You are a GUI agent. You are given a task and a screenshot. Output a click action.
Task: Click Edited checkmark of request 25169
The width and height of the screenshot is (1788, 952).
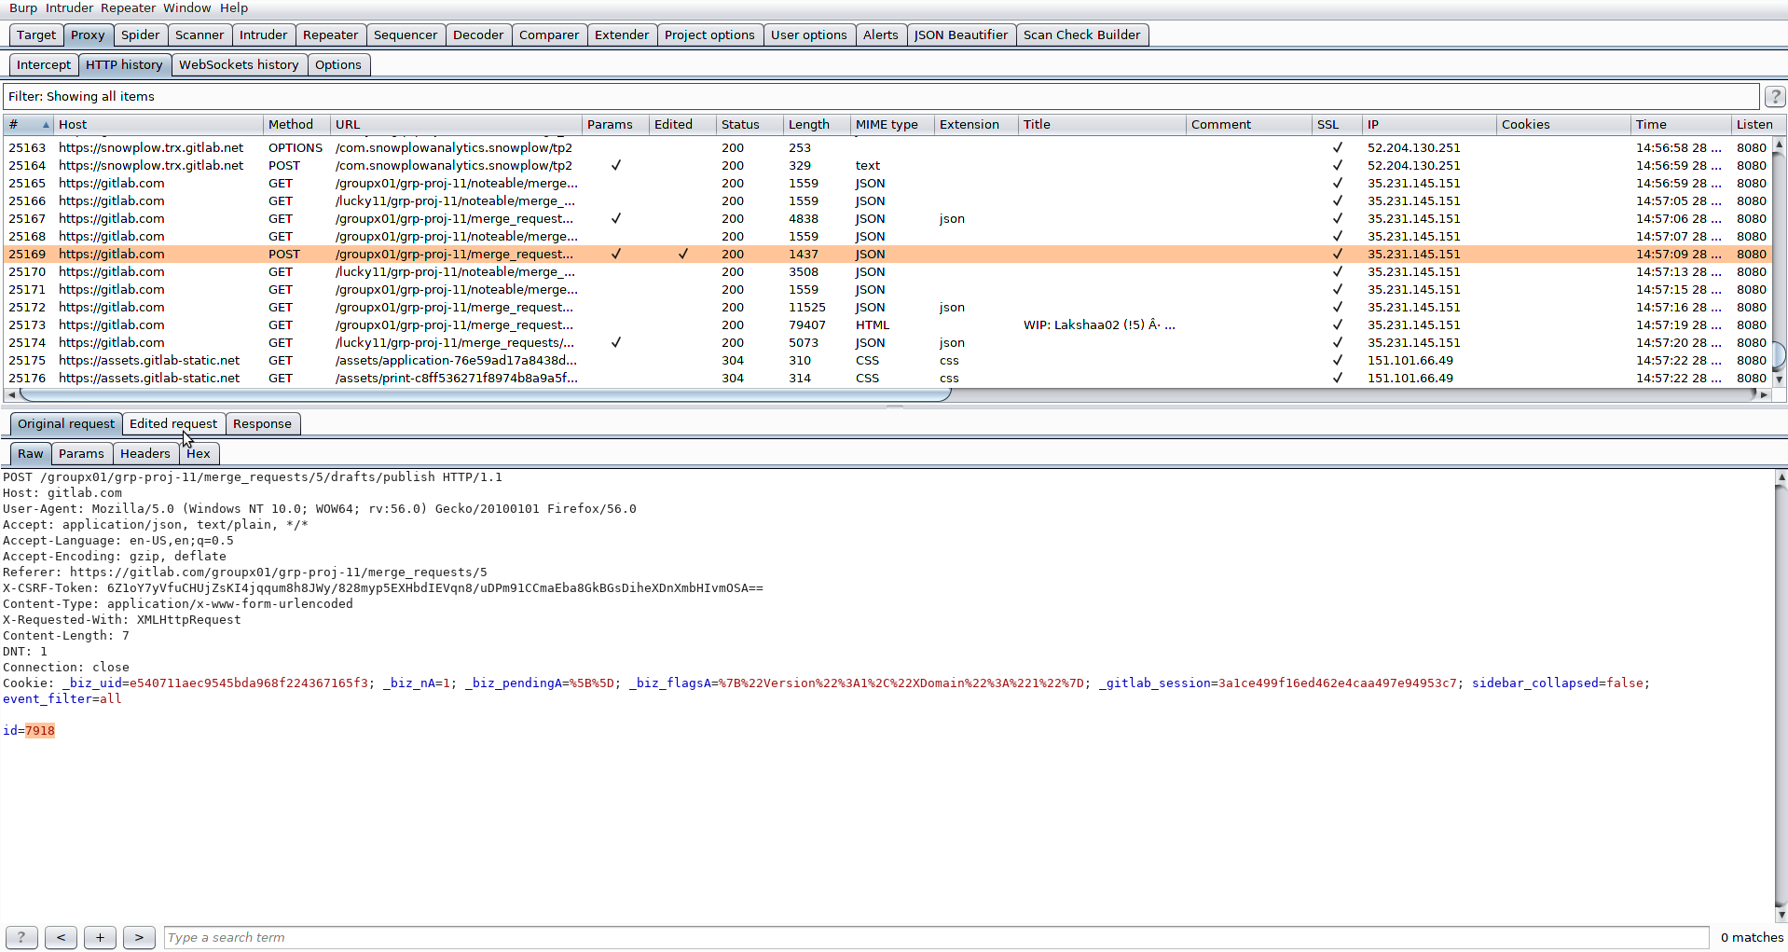(x=683, y=255)
